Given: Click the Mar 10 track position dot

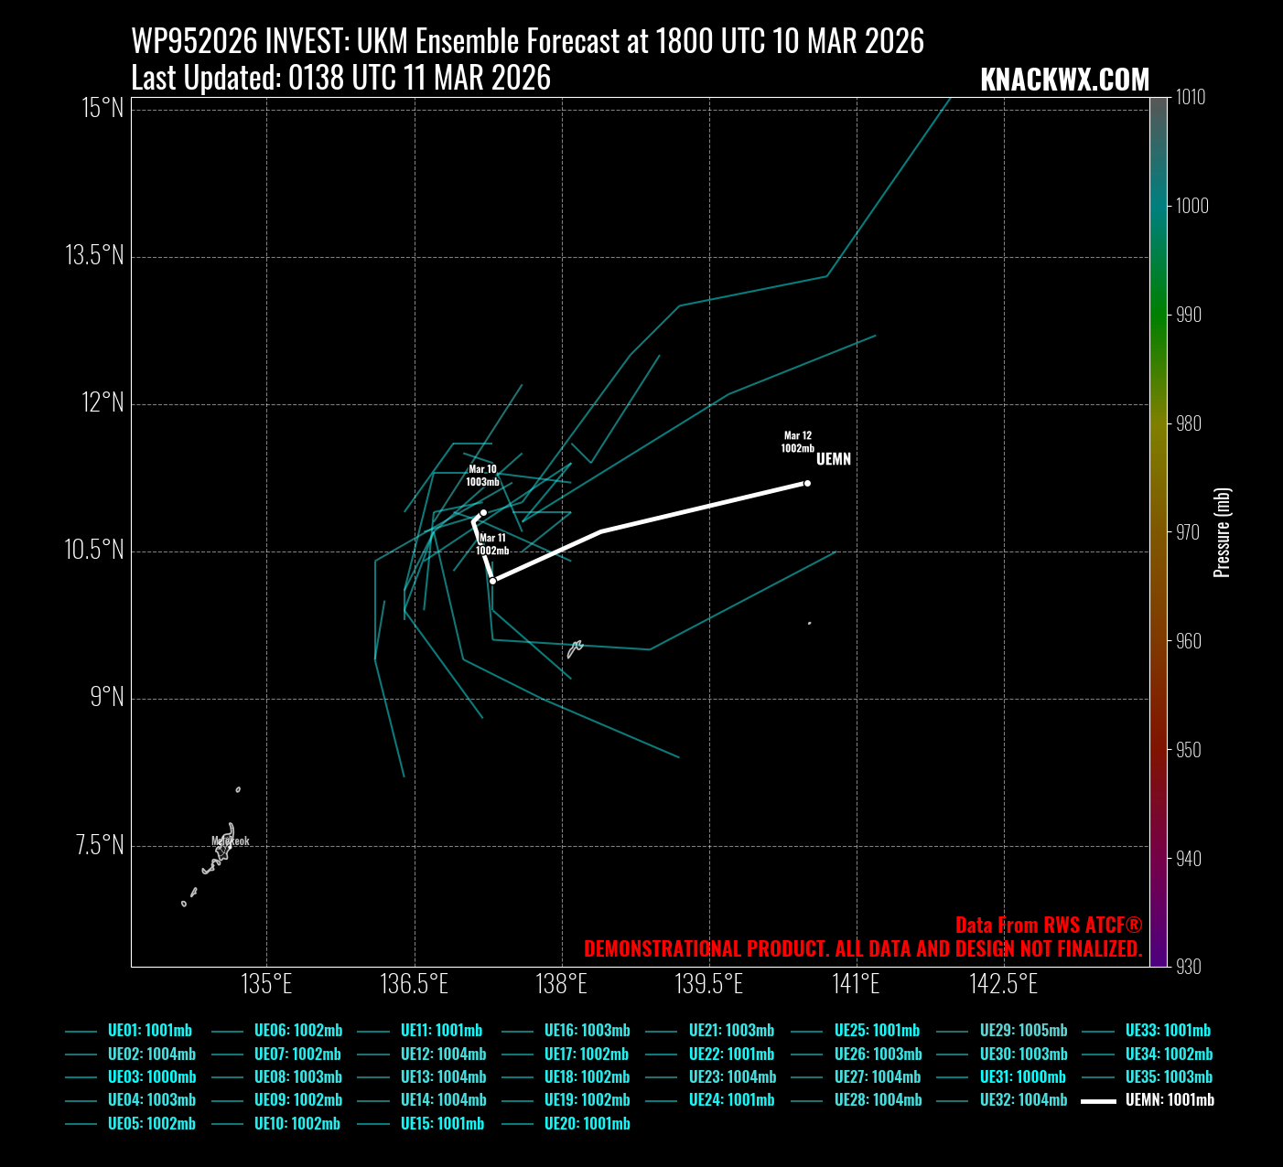Looking at the screenshot, I should (483, 513).
